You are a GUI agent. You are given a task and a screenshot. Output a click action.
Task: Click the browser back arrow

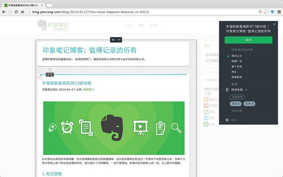point(4,12)
